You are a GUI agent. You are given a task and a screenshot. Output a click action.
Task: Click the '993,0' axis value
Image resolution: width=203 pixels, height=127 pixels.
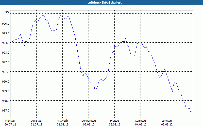[x=6, y=53]
